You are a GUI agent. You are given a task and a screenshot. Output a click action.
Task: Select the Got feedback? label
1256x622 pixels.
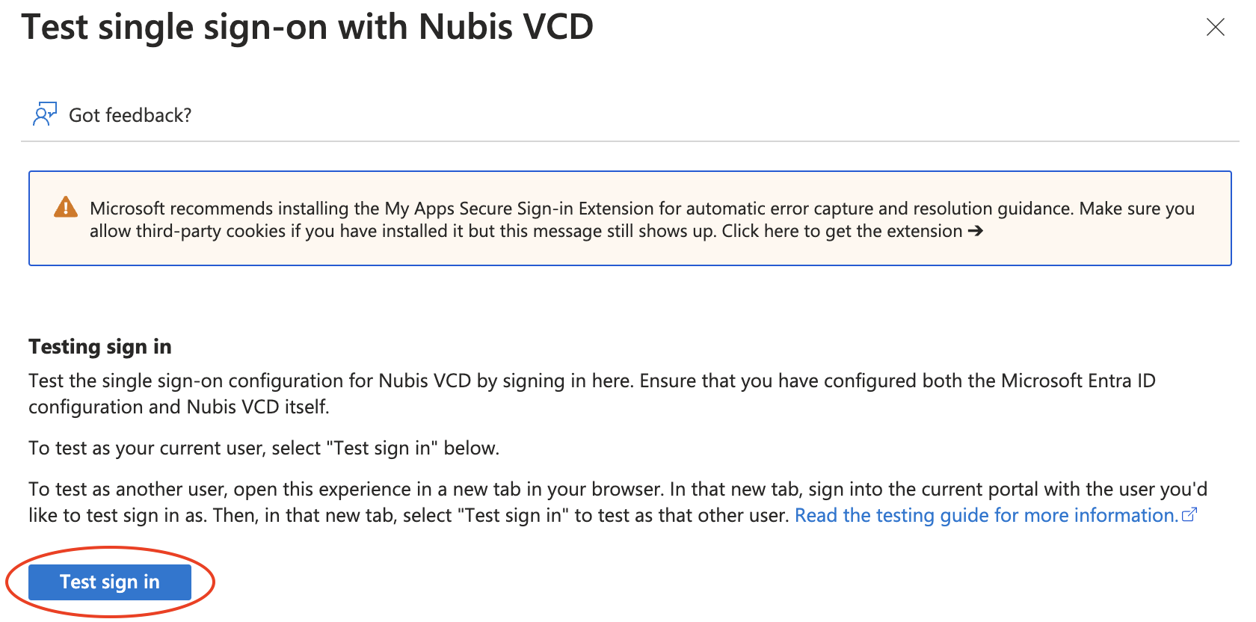130,115
